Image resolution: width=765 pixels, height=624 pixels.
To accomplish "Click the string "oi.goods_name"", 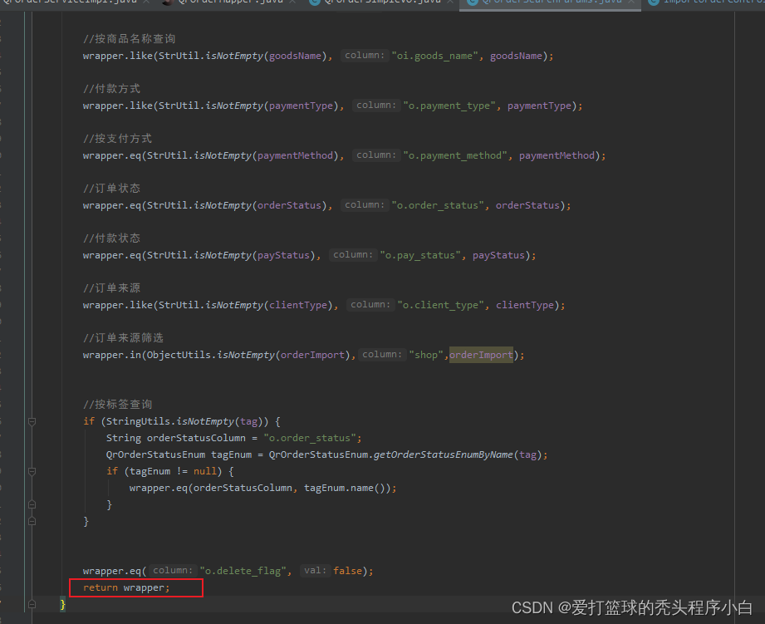I will (434, 56).
